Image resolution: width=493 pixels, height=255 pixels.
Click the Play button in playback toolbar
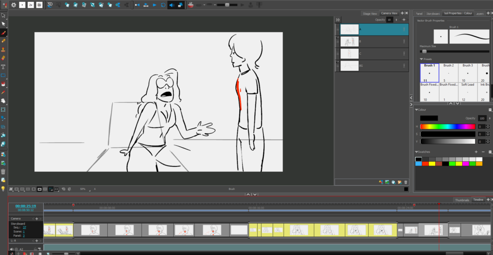coord(155,5)
